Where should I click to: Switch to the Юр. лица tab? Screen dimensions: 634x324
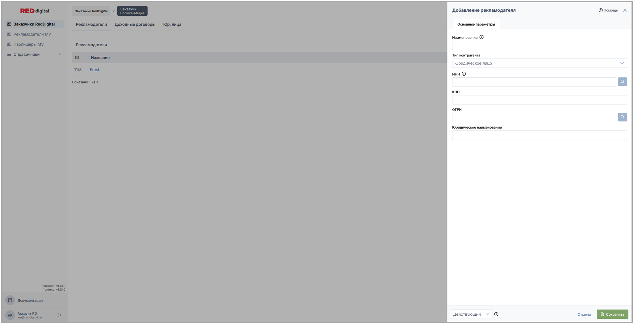tap(172, 24)
